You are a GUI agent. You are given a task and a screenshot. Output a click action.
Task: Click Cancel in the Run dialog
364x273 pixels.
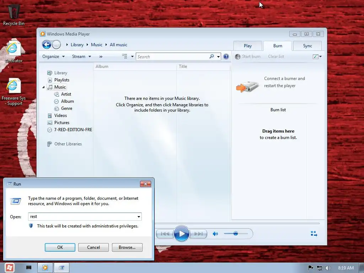(93, 247)
